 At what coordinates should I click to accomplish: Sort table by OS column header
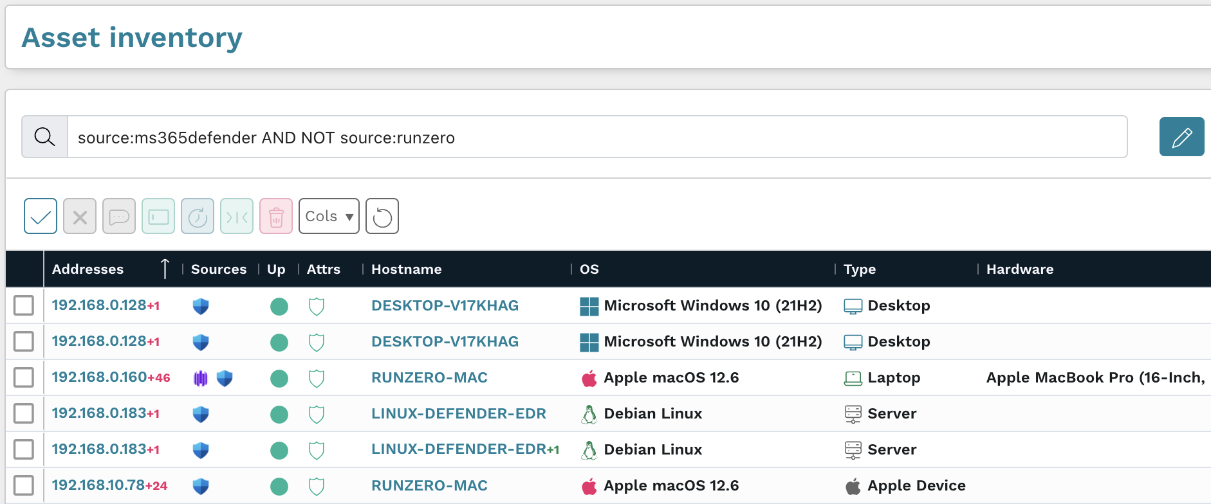click(x=589, y=269)
